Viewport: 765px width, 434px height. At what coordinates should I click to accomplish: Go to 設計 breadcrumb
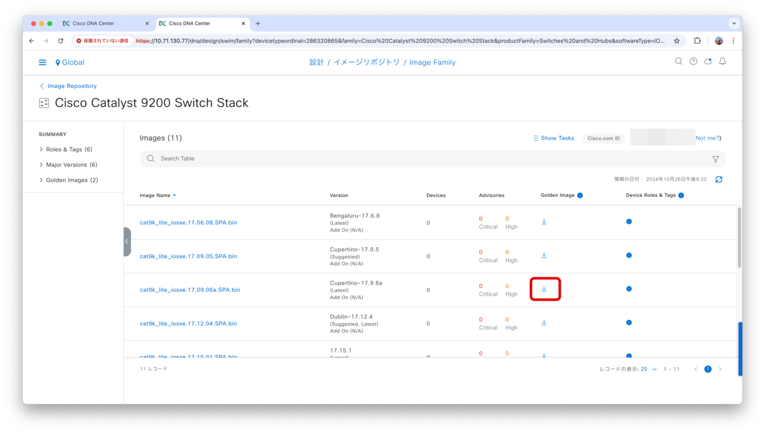(x=317, y=62)
